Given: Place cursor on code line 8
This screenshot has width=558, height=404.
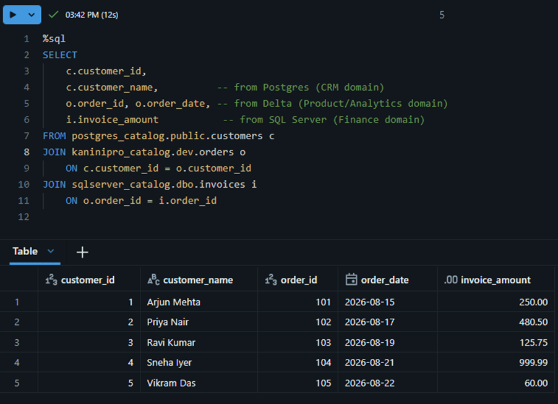Looking at the screenshot, I should [x=144, y=152].
